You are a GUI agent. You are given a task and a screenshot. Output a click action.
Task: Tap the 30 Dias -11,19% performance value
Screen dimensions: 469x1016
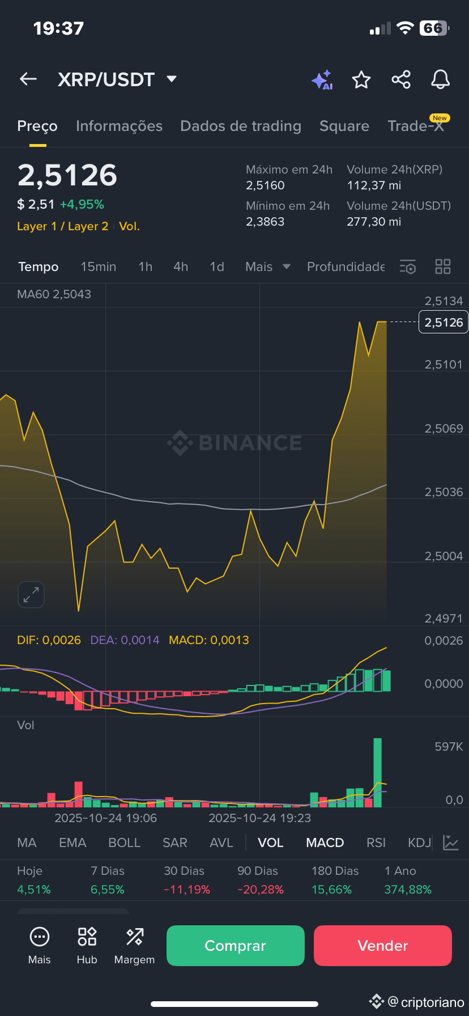pos(187,890)
